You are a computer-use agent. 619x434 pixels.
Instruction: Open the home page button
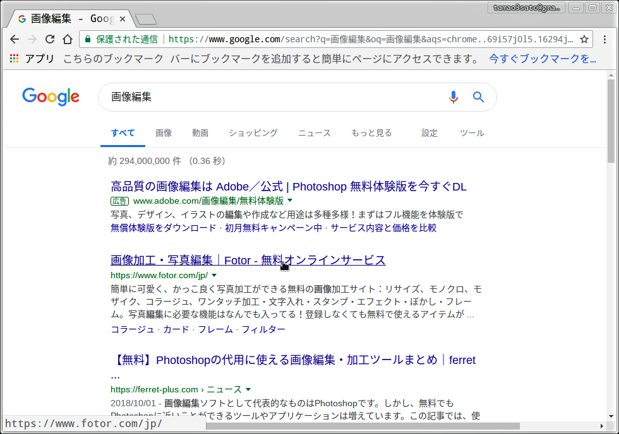[68, 39]
